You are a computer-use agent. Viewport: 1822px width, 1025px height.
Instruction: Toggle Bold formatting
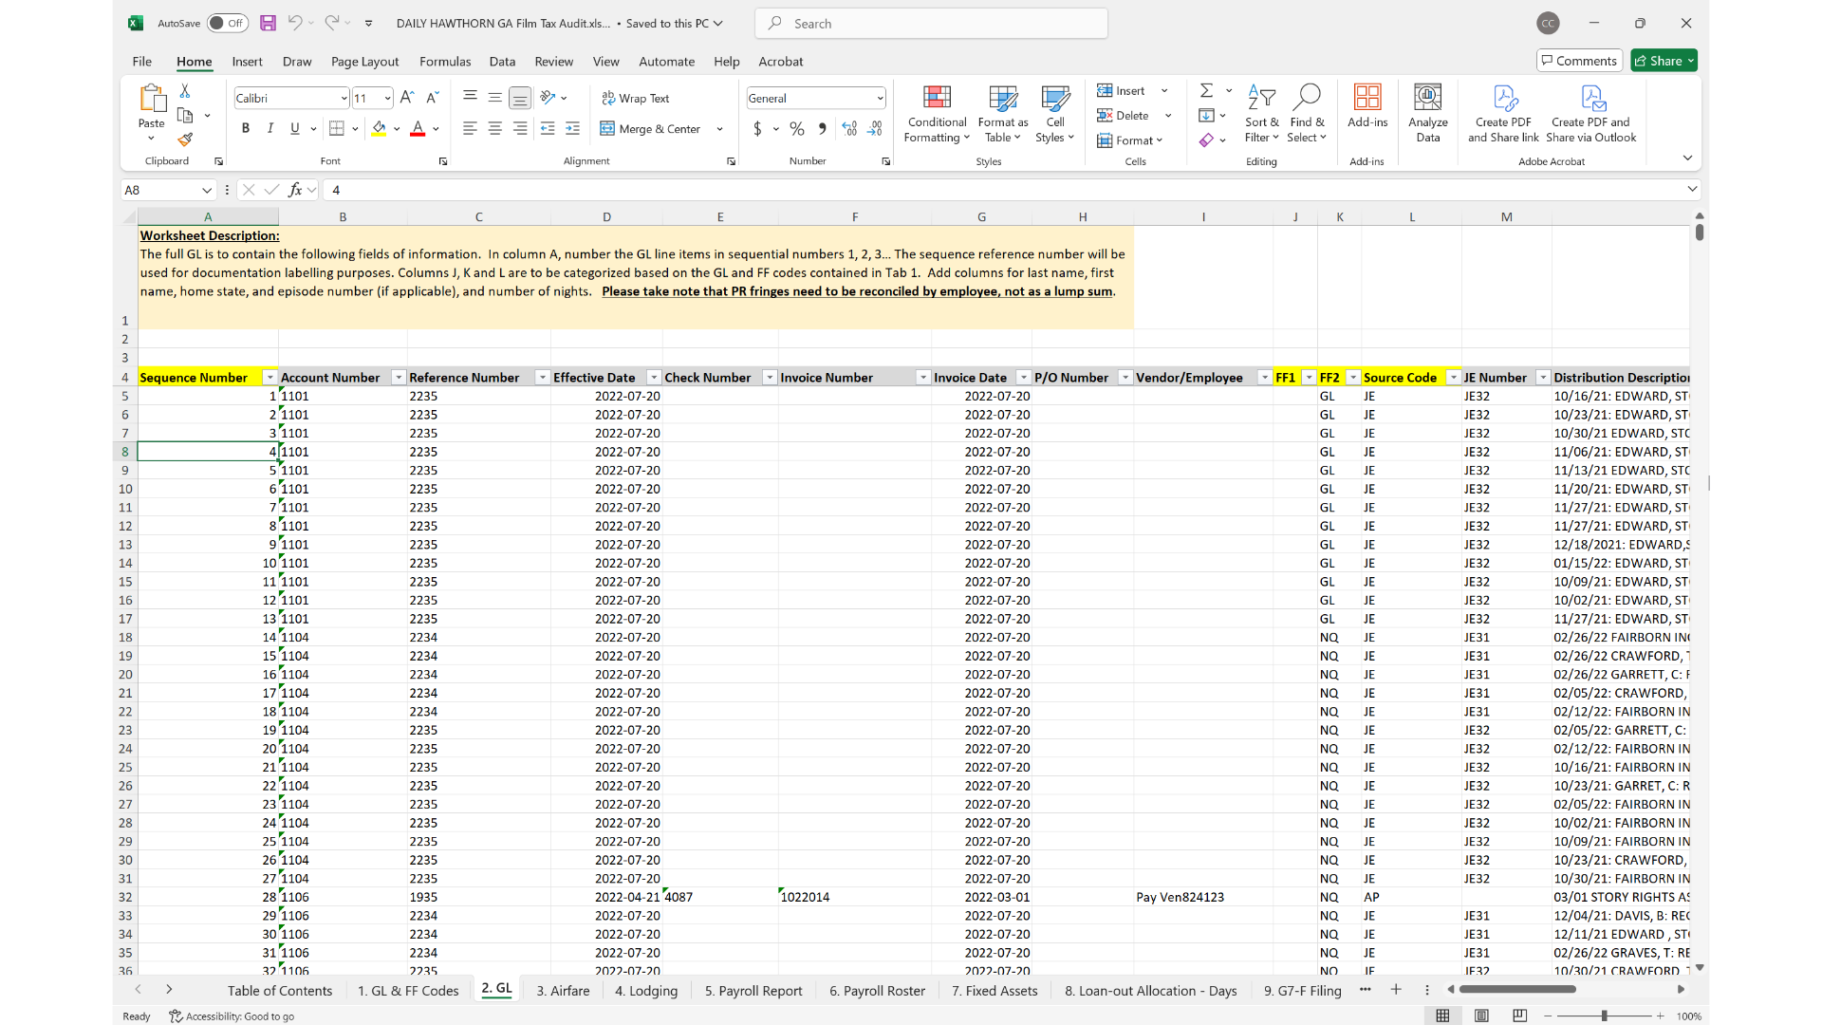pos(246,128)
